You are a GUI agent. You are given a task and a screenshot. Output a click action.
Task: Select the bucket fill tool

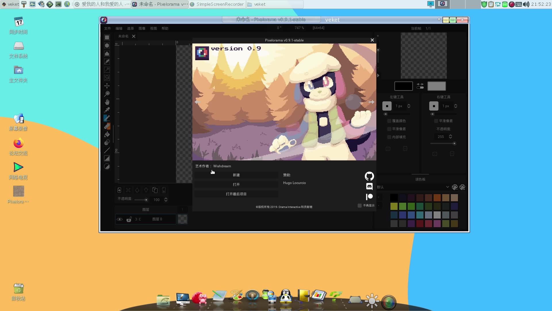[x=107, y=134]
